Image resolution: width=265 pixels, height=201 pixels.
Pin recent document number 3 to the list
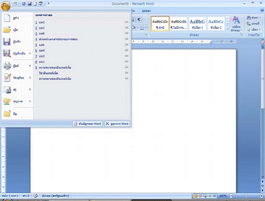pyautogui.click(x=127, y=33)
